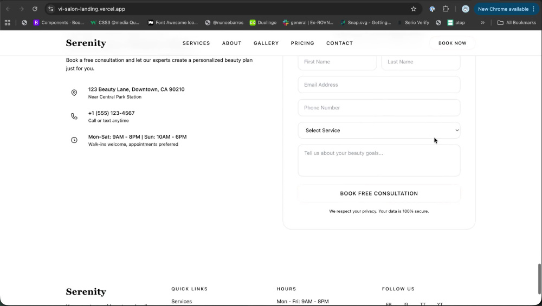Expand the Select Service dropdown
Viewport: 542px width, 306px height.
pyautogui.click(x=379, y=130)
